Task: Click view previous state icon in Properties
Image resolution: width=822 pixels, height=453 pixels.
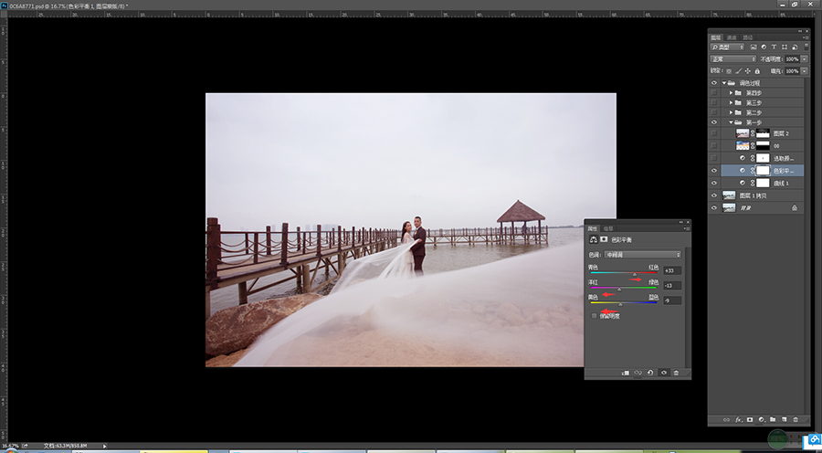Action: [x=638, y=373]
